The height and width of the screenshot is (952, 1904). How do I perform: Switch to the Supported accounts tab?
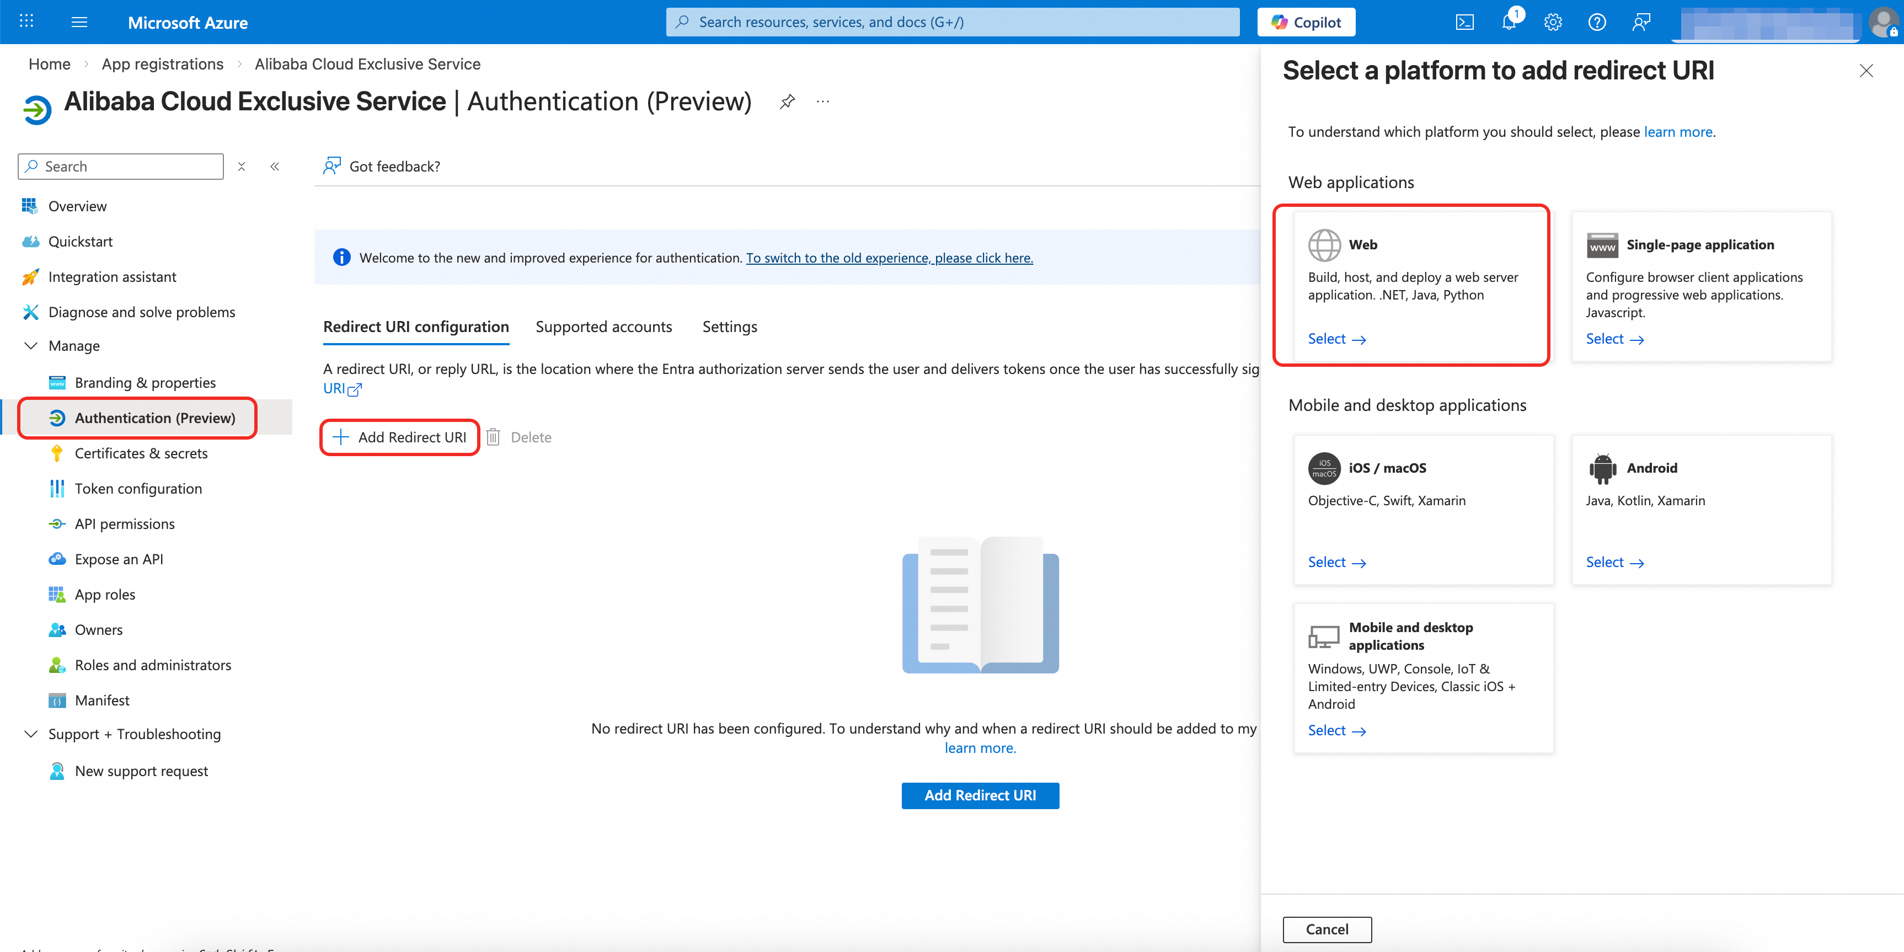tap(603, 327)
